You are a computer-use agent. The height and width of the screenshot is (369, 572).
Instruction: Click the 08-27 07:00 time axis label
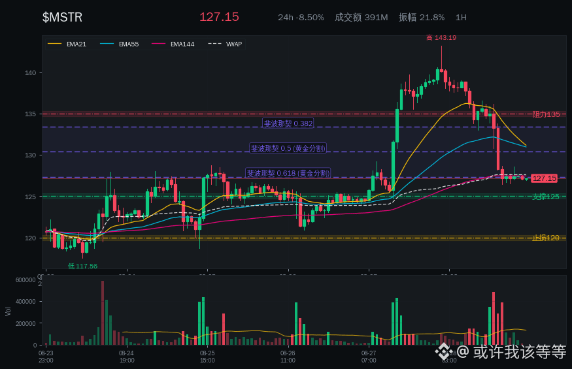pos(369,357)
